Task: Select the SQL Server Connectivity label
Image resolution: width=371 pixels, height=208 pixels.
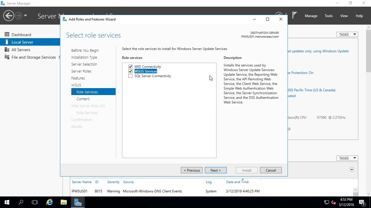Action: click(153, 76)
